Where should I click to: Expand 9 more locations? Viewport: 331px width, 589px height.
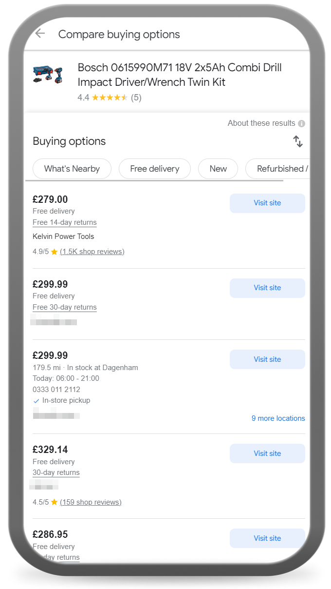point(278,418)
